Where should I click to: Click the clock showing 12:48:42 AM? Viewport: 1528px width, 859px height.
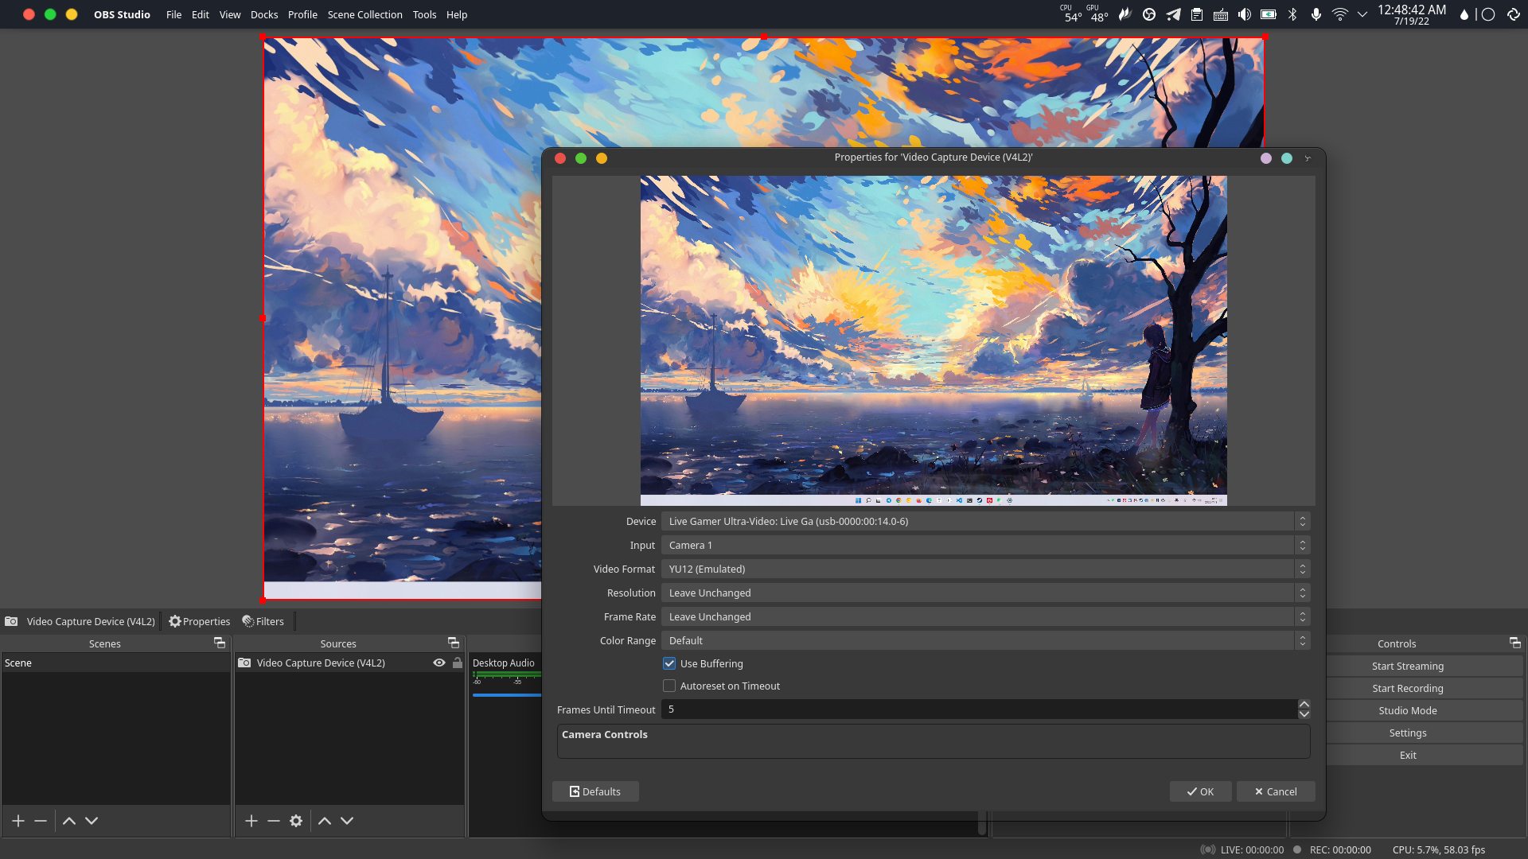coord(1412,10)
